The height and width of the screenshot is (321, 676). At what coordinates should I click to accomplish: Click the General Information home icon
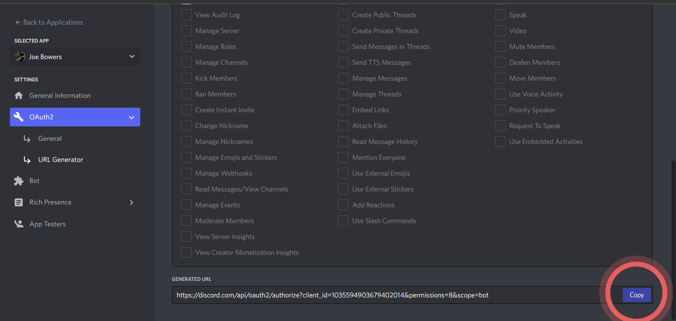pos(19,95)
